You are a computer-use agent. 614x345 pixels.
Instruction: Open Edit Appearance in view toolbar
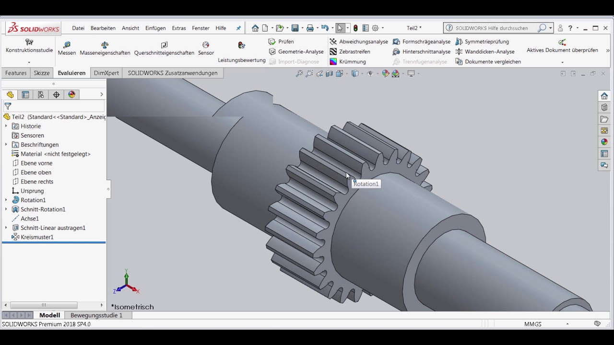pyautogui.click(x=385, y=74)
